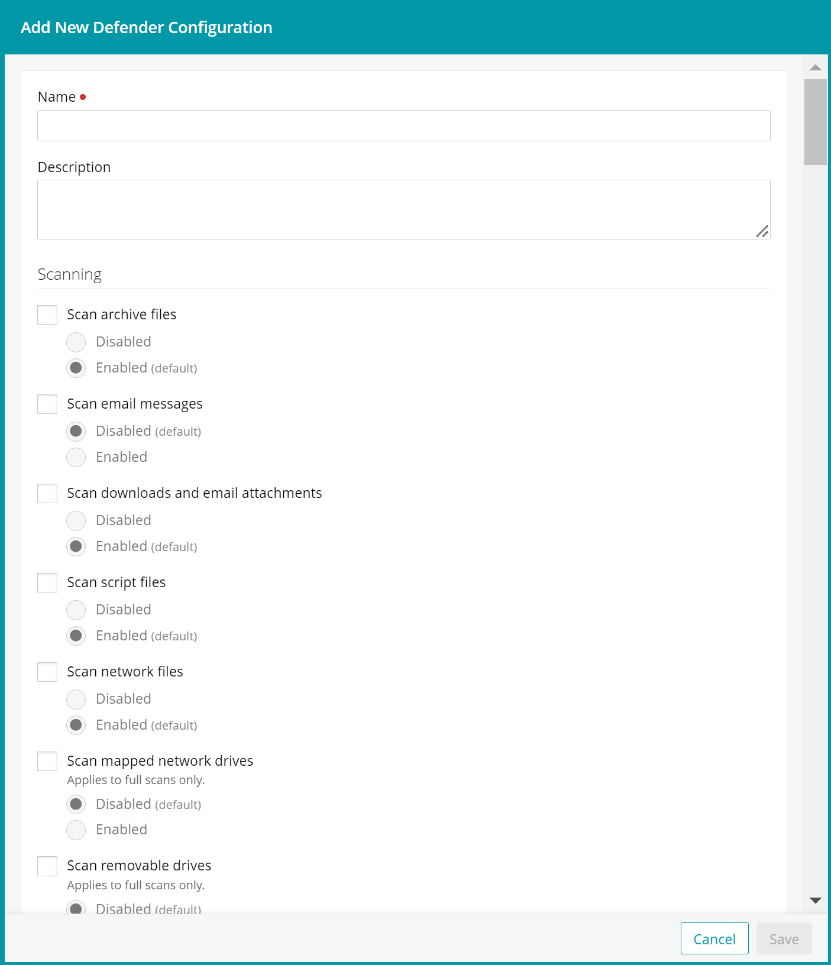Check the Scan removable drives checkbox
831x965 pixels.
[47, 866]
